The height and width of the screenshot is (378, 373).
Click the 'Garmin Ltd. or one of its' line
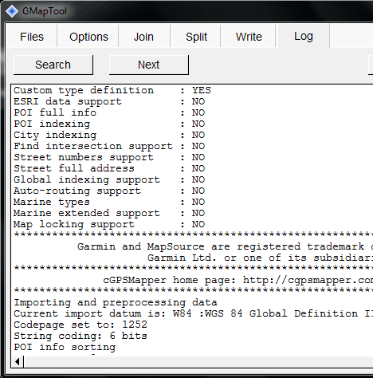click(260, 258)
